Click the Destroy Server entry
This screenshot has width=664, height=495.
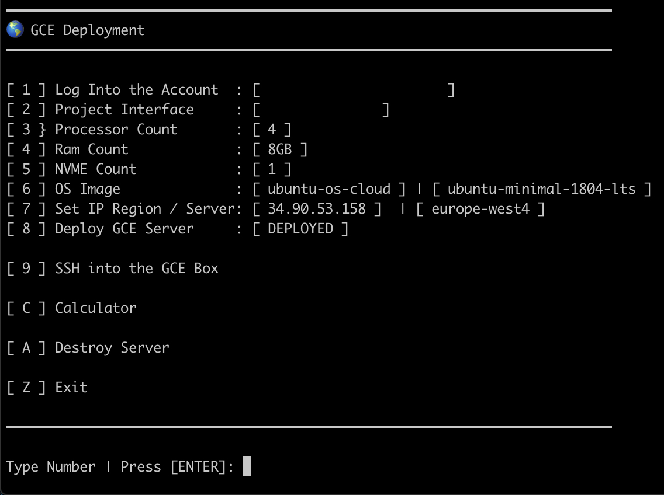coord(111,347)
